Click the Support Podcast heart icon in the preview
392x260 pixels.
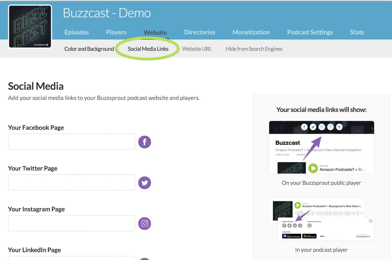tap(310, 225)
